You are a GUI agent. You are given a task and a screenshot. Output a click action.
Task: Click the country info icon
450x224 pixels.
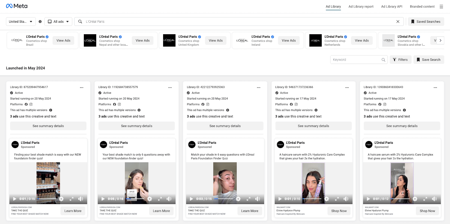point(40,22)
